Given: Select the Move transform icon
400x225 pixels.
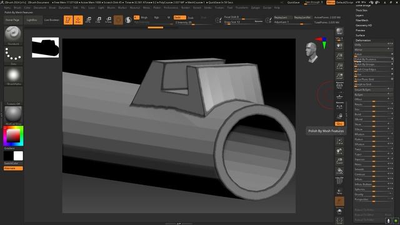Looking at the screenshot, I should [x=88, y=20].
